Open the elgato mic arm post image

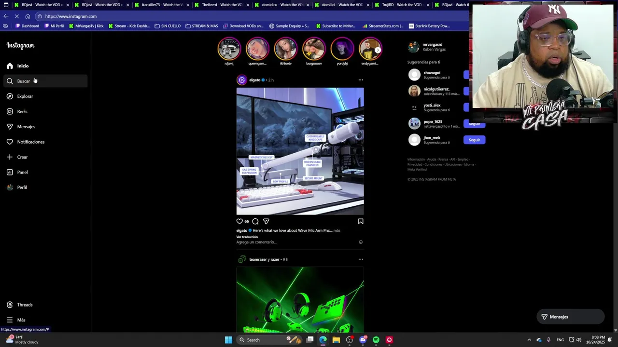tap(300, 151)
